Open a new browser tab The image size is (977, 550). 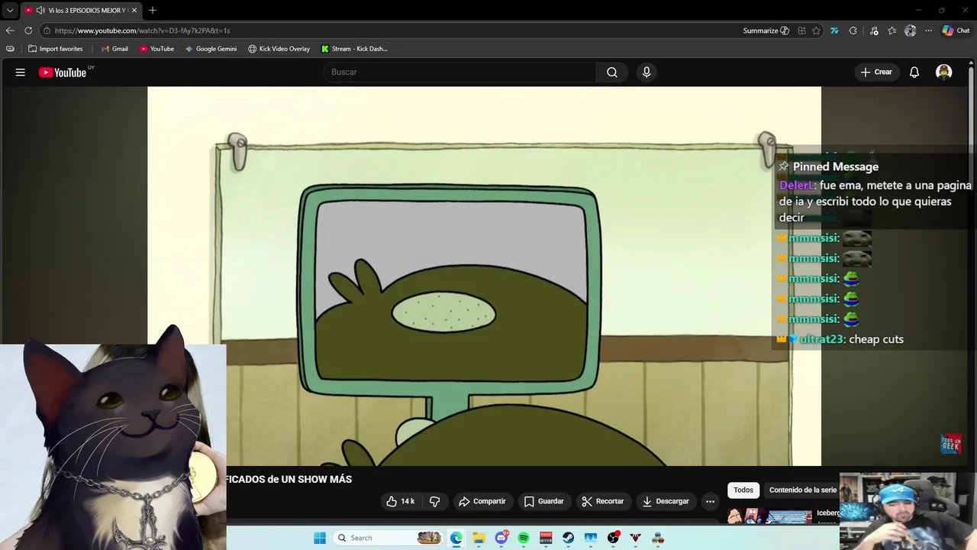coord(153,11)
